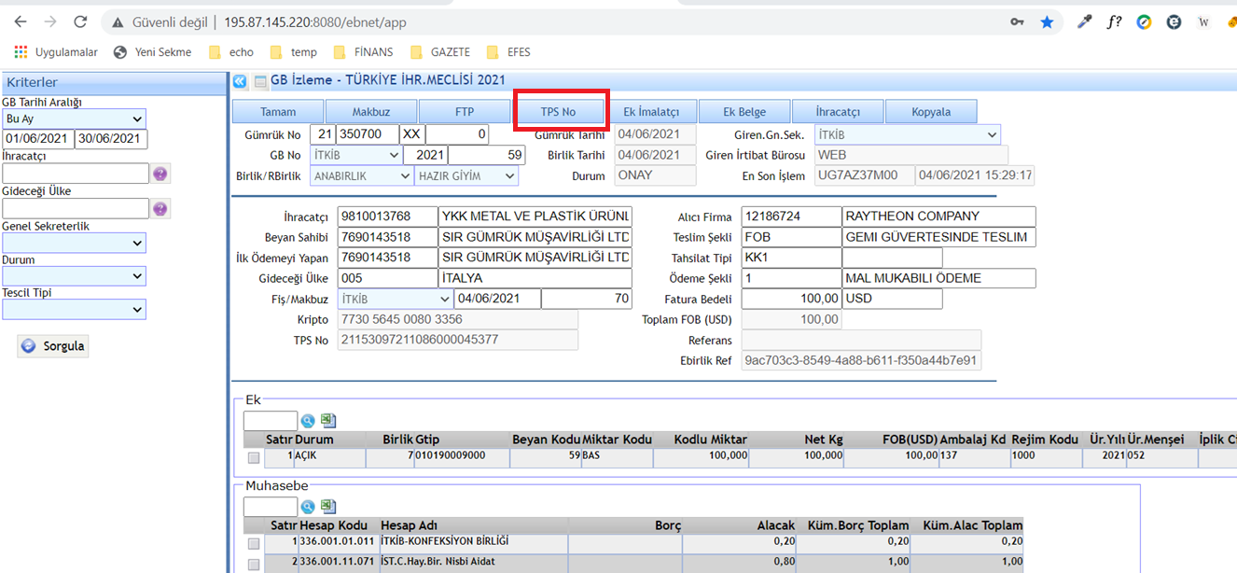Click the Ek Belge button
Screen dimensions: 1237x573
coord(744,112)
